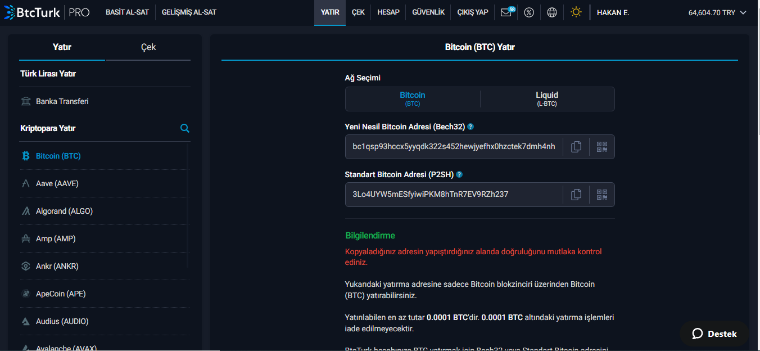Image resolution: width=760 pixels, height=351 pixels.
Task: Click the Bech32 info help icon
Action: point(471,127)
